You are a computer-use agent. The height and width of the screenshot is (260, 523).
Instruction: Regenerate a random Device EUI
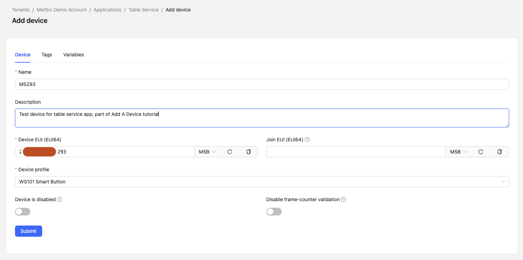[230, 151]
